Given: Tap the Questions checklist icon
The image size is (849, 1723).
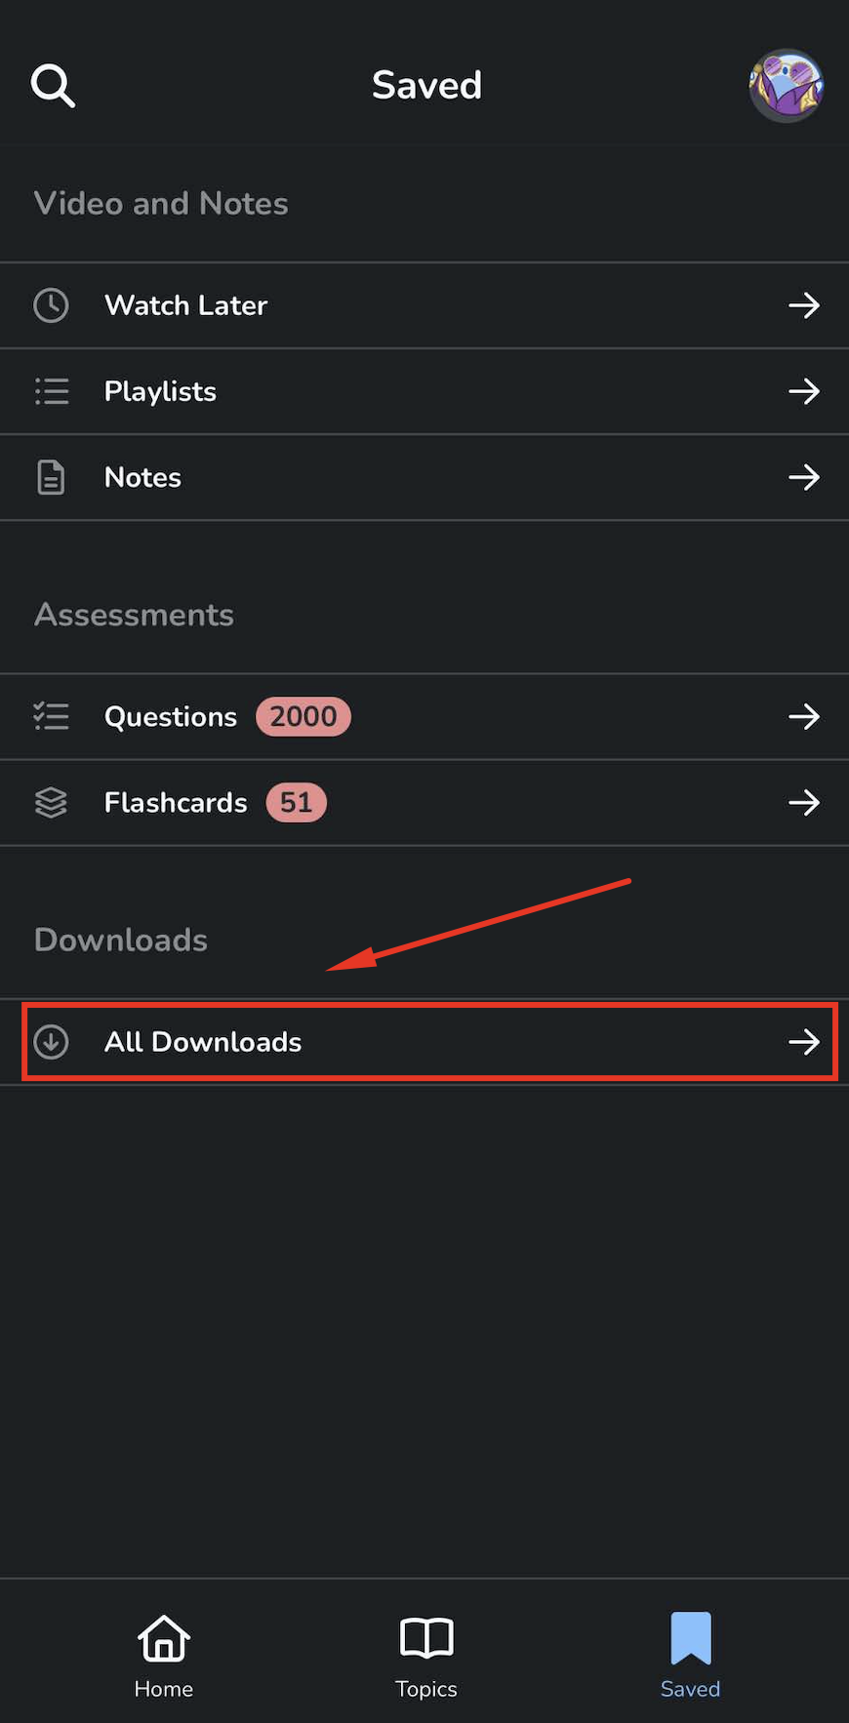Looking at the screenshot, I should tap(51, 717).
